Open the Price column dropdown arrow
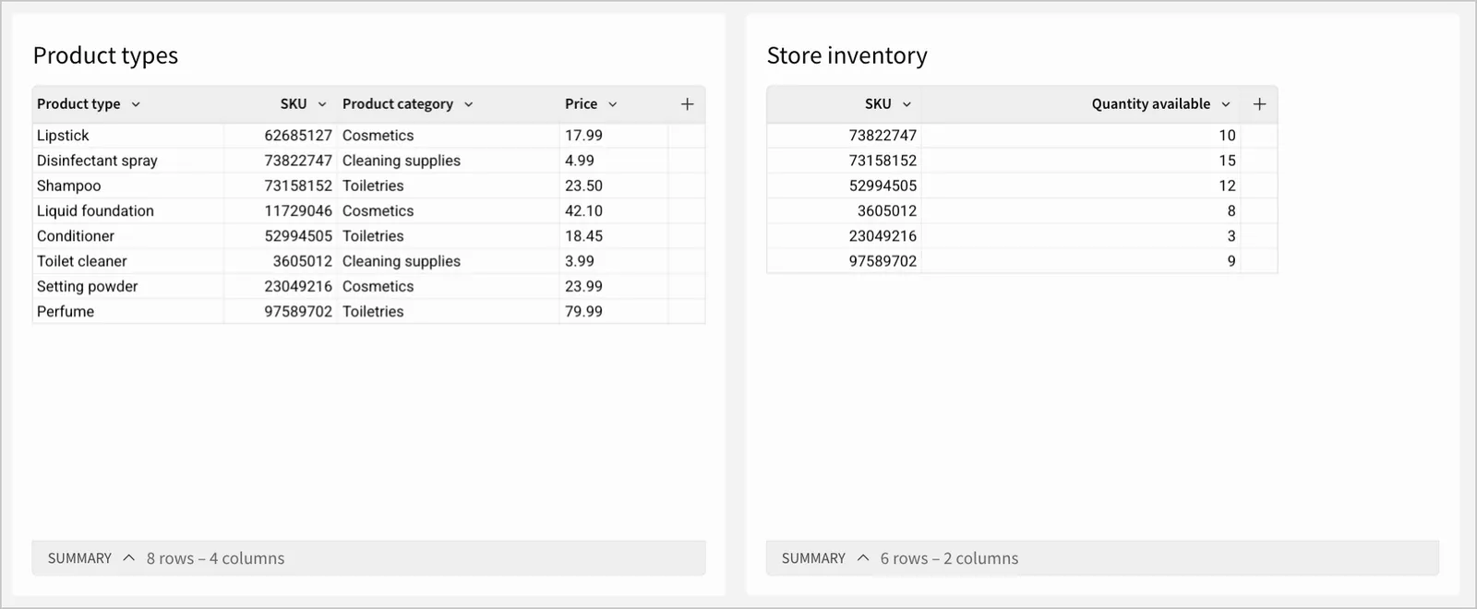Screen dimensions: 1477x609 612,104
